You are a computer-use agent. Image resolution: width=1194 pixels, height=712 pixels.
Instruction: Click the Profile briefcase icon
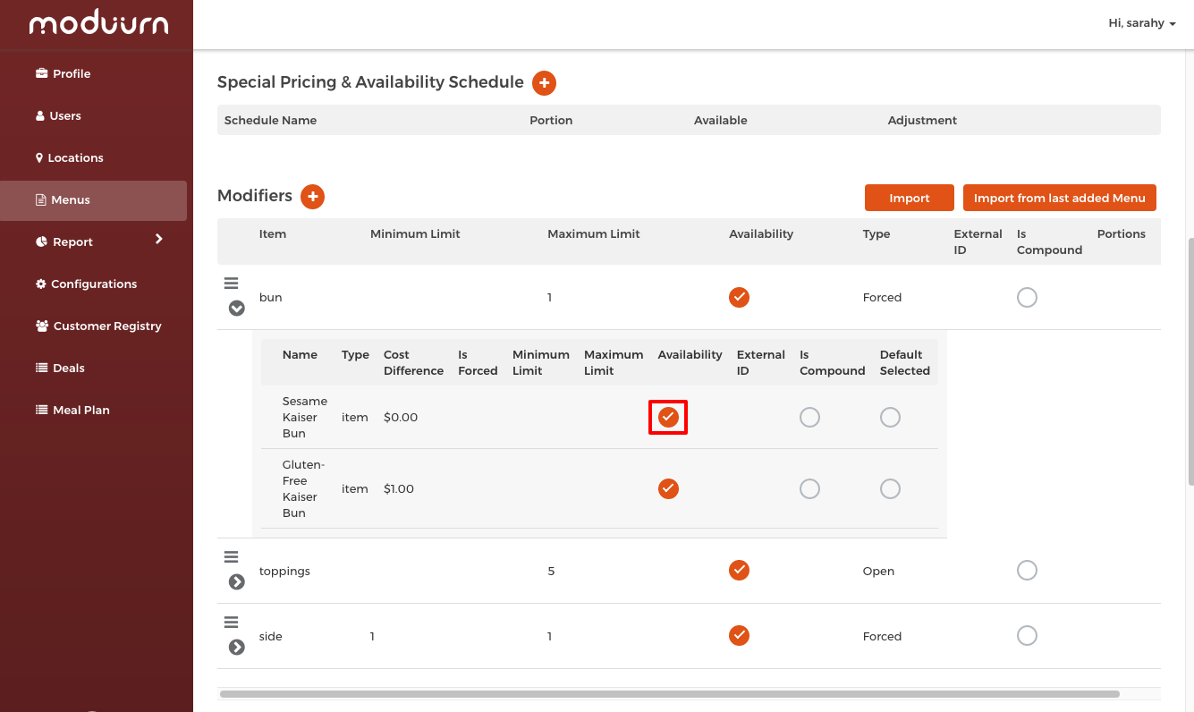(41, 73)
